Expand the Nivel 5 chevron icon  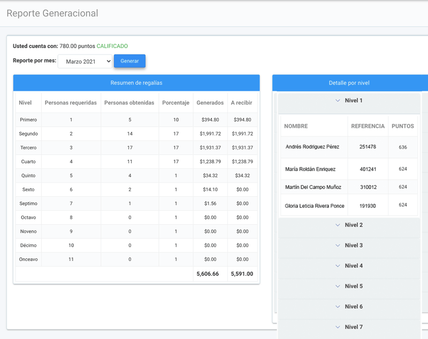[x=338, y=287]
